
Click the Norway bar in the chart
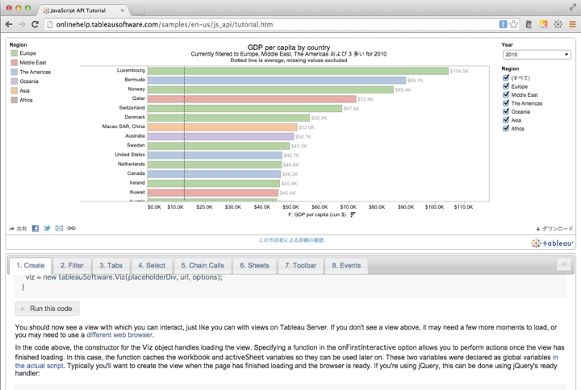[270, 89]
